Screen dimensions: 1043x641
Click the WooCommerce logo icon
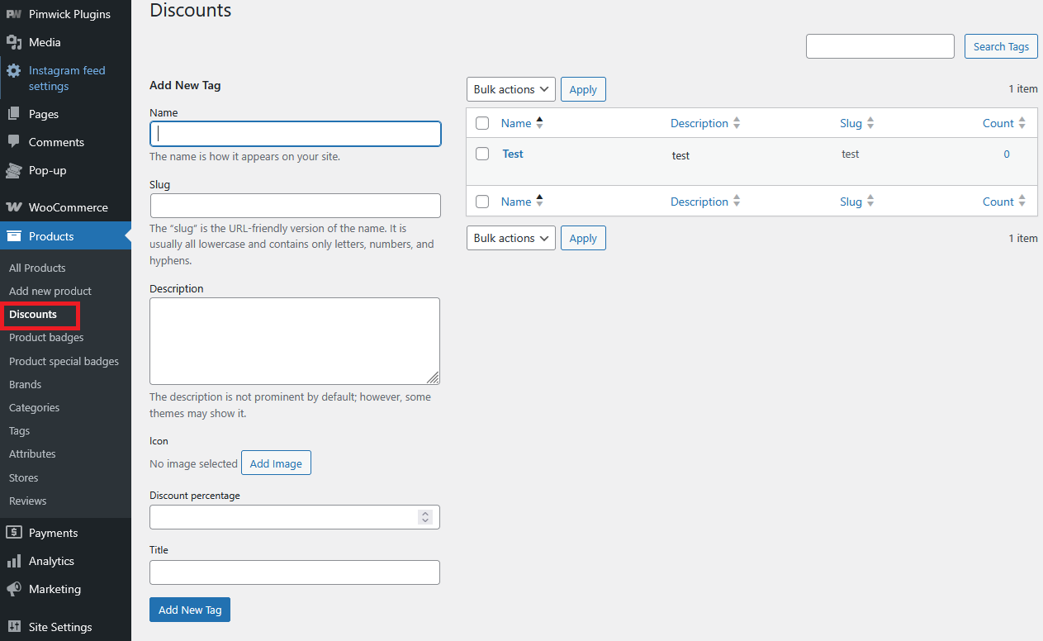pos(13,207)
